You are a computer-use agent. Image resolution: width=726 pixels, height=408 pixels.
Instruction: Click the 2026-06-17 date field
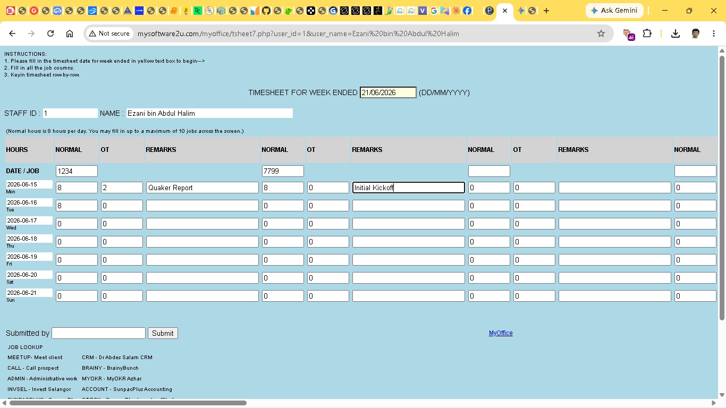click(29, 220)
